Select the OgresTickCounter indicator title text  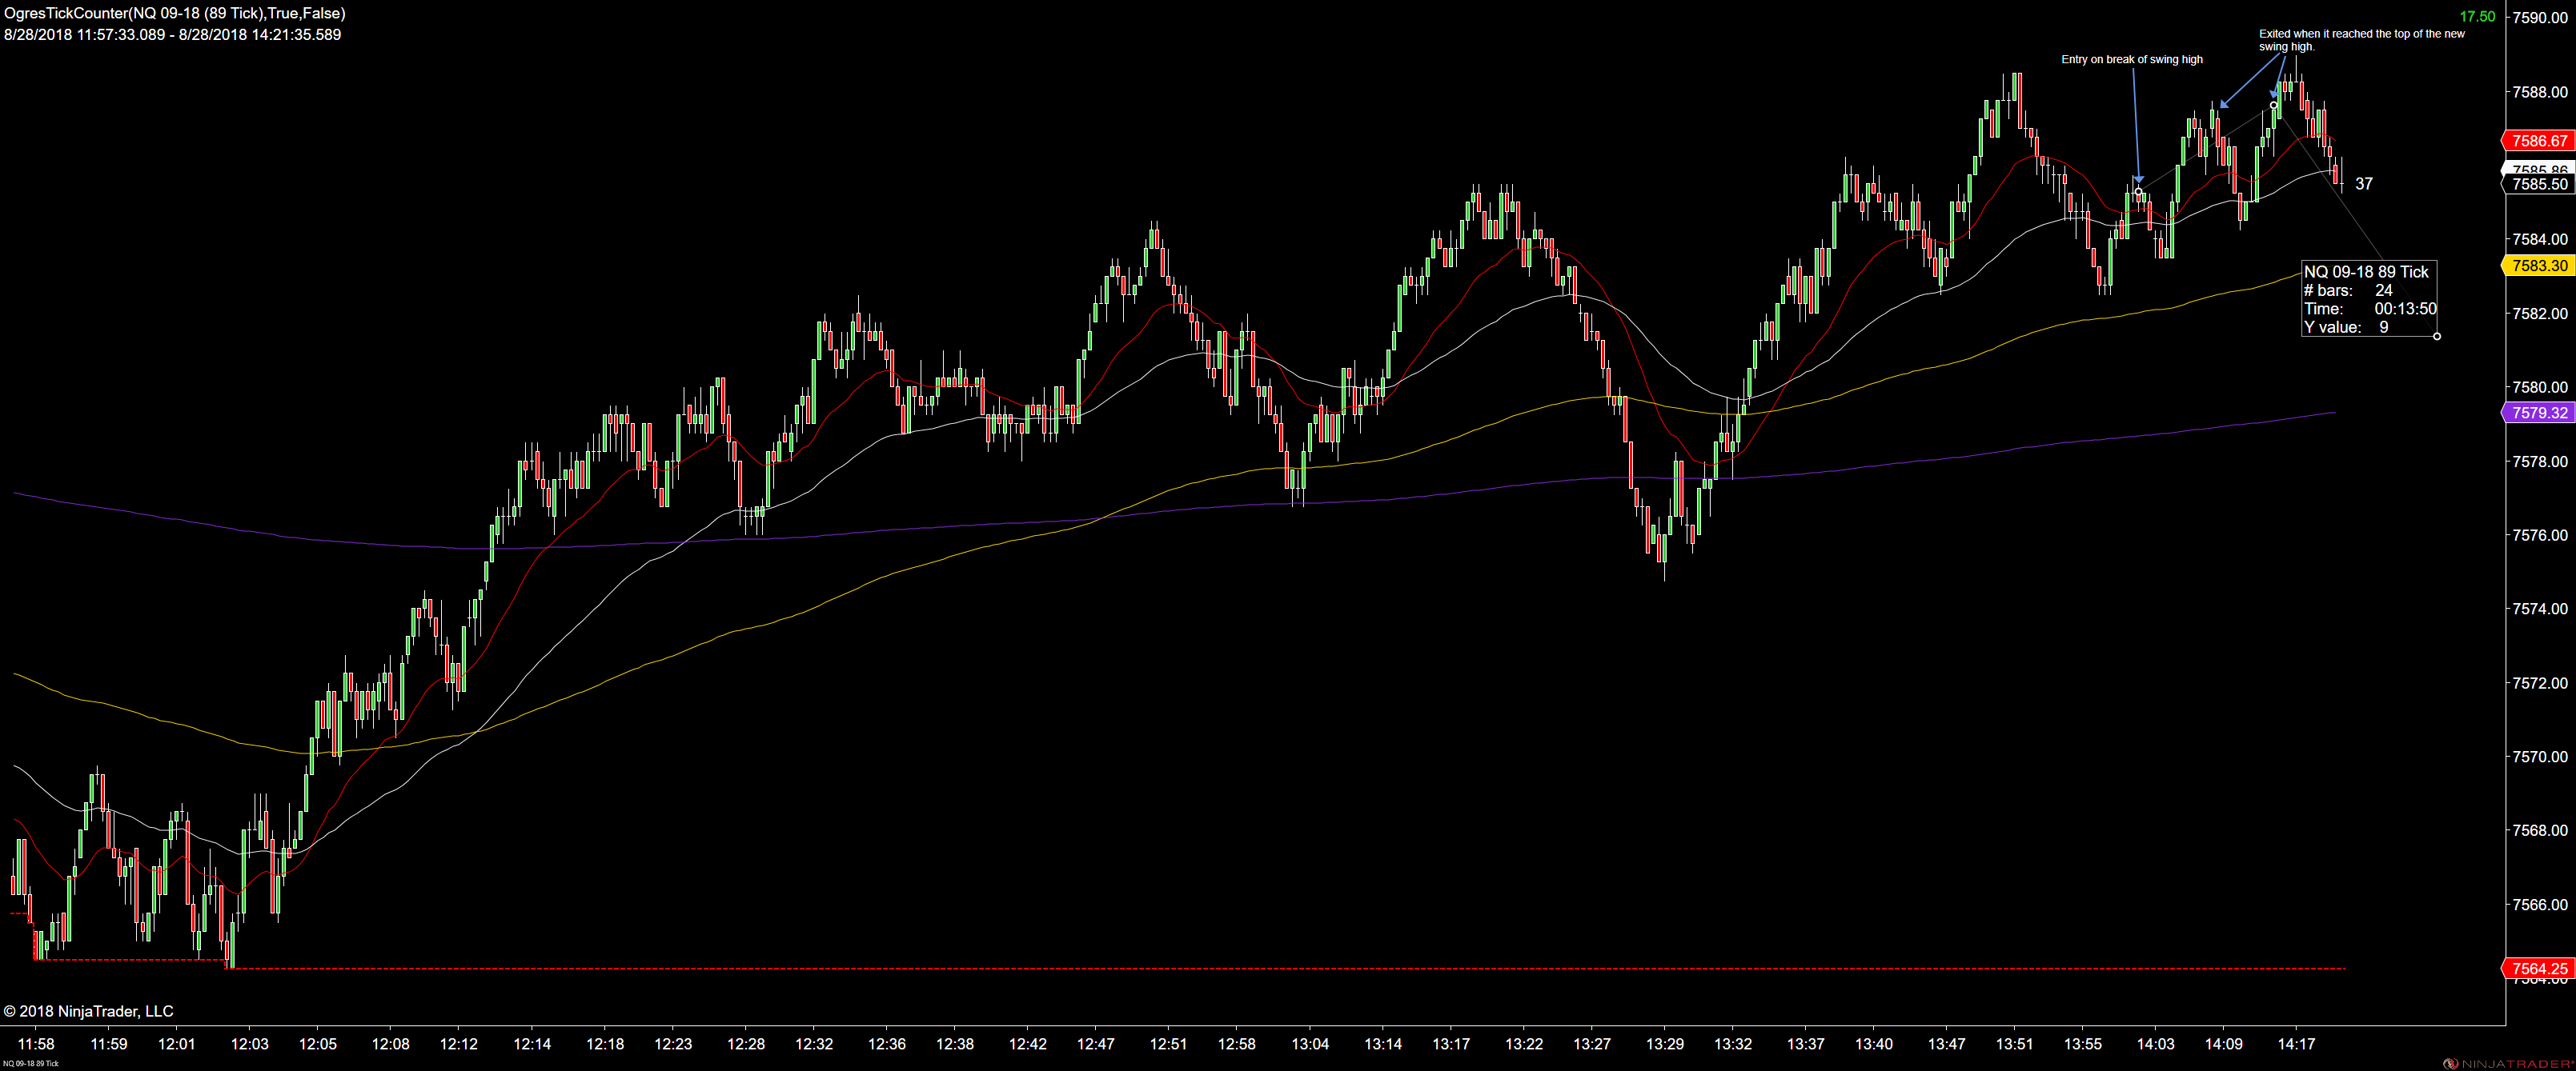pyautogui.click(x=175, y=13)
